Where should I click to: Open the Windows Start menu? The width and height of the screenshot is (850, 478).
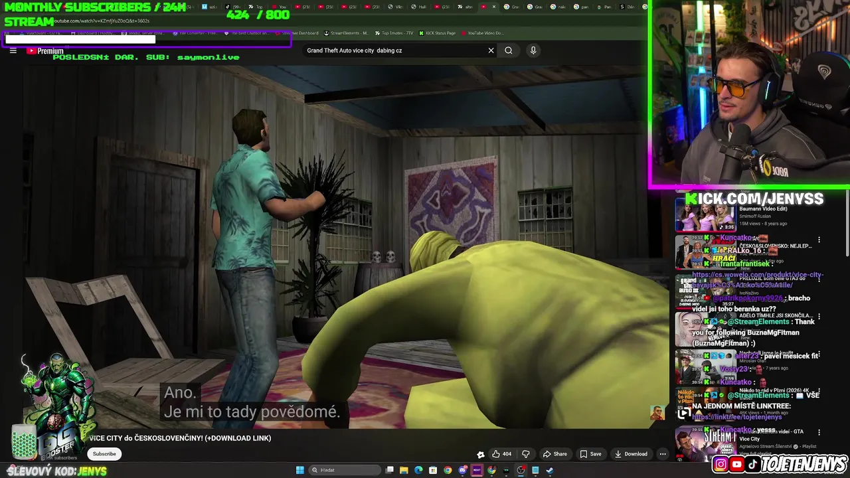(300, 471)
